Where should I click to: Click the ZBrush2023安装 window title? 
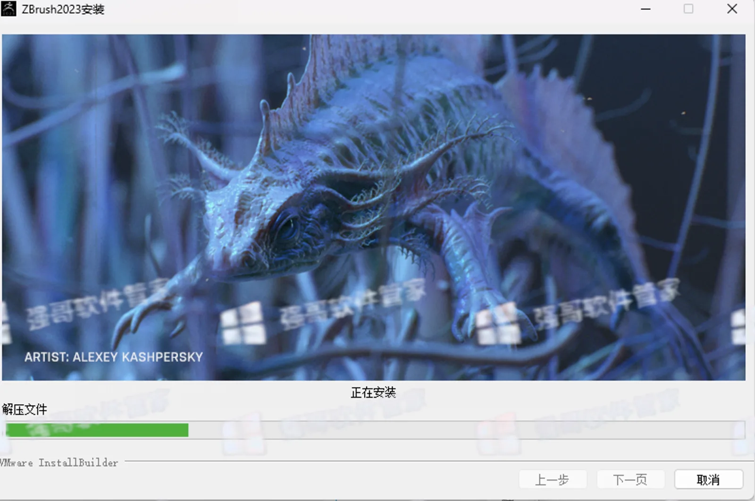click(63, 9)
